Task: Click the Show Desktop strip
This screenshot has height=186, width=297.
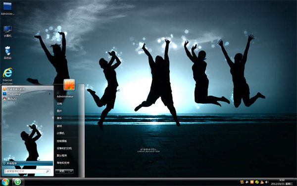Action: click(x=296, y=182)
